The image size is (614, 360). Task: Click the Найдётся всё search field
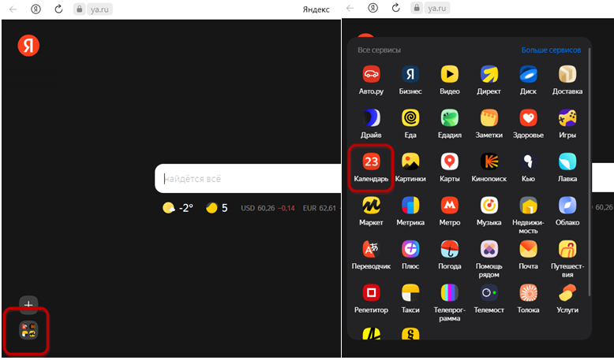[x=248, y=179]
